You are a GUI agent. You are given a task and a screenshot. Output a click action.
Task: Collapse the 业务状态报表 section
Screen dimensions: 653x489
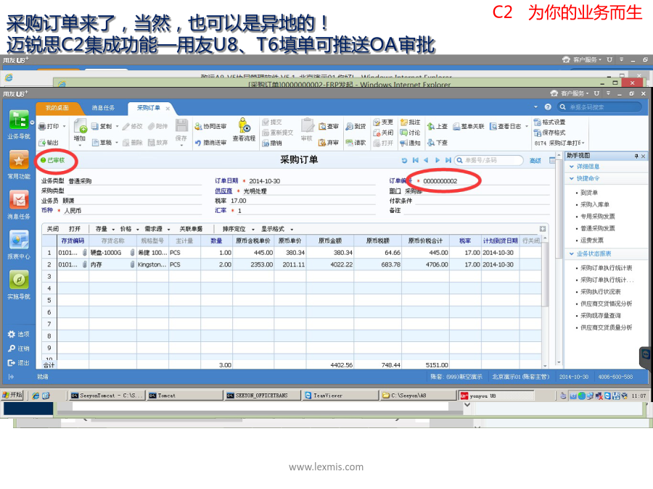572,254
